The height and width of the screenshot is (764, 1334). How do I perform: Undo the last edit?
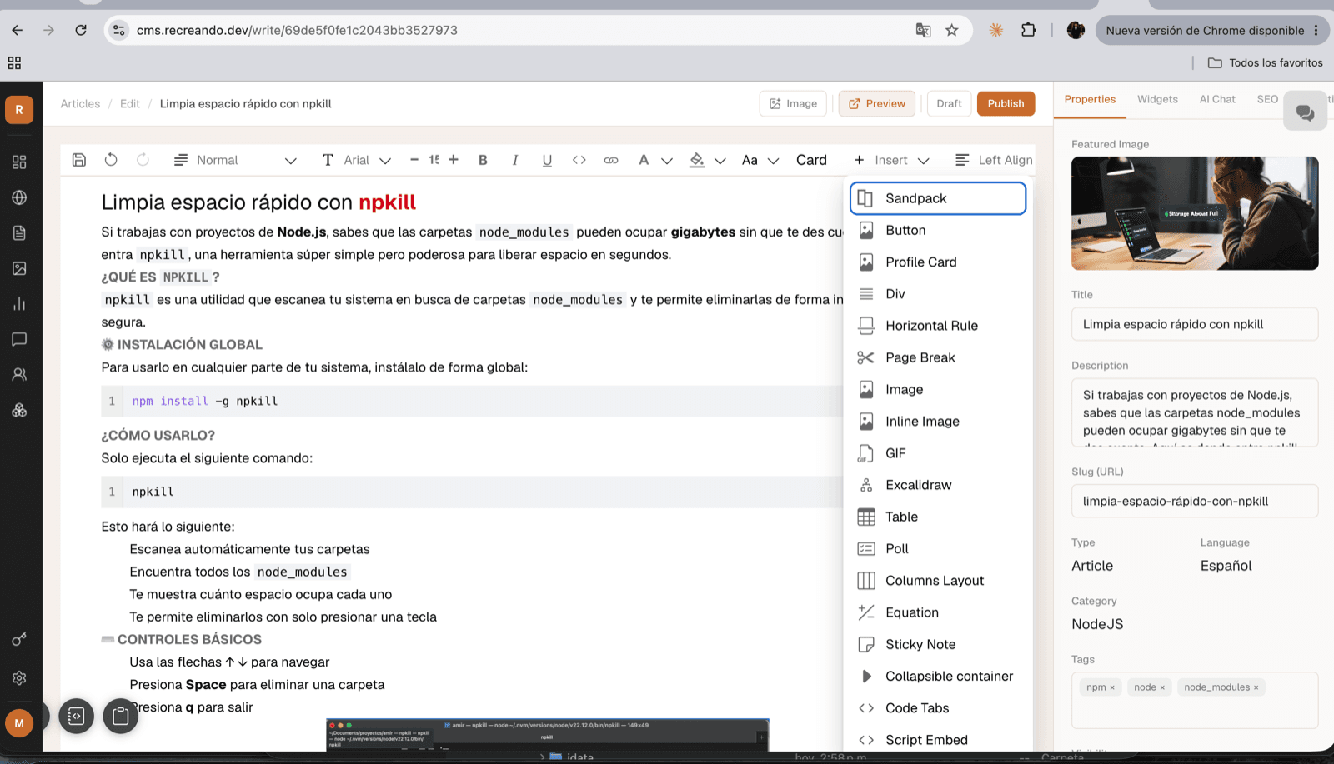pyautogui.click(x=111, y=160)
